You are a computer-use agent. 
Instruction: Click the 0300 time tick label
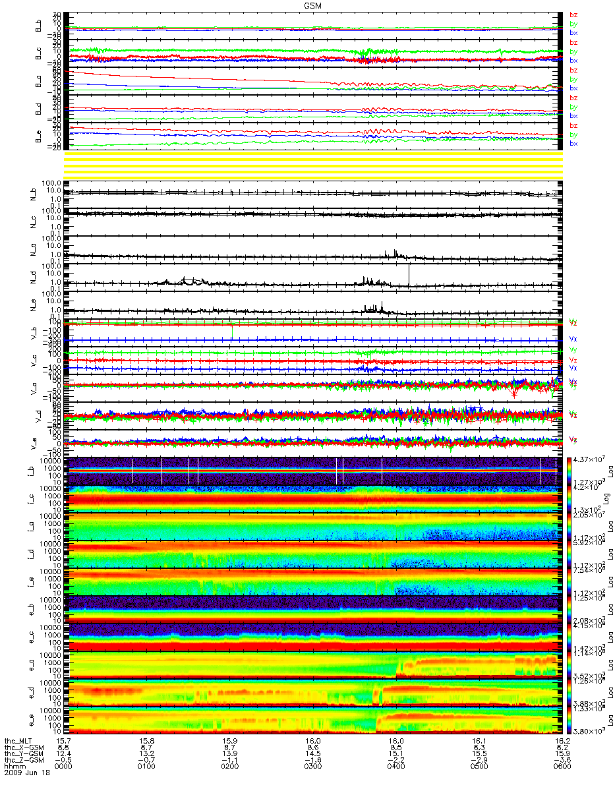point(312,766)
